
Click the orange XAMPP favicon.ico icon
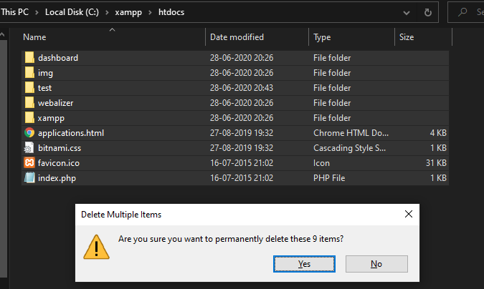pos(29,162)
